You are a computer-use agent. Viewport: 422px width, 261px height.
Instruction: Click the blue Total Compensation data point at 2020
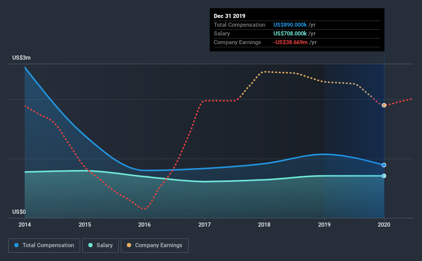[384, 165]
